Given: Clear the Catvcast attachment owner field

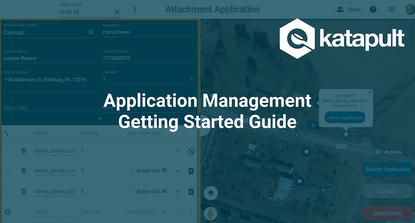Looking at the screenshot, I should click(90, 32).
